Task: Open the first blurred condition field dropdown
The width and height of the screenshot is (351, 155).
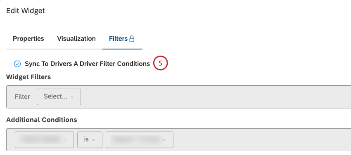Action: pyautogui.click(x=44, y=140)
